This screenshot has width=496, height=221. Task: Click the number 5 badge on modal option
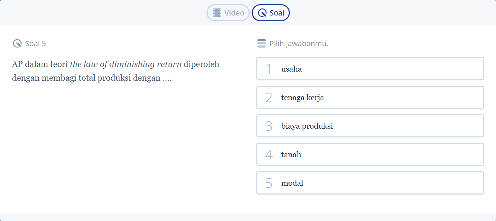[269, 183]
